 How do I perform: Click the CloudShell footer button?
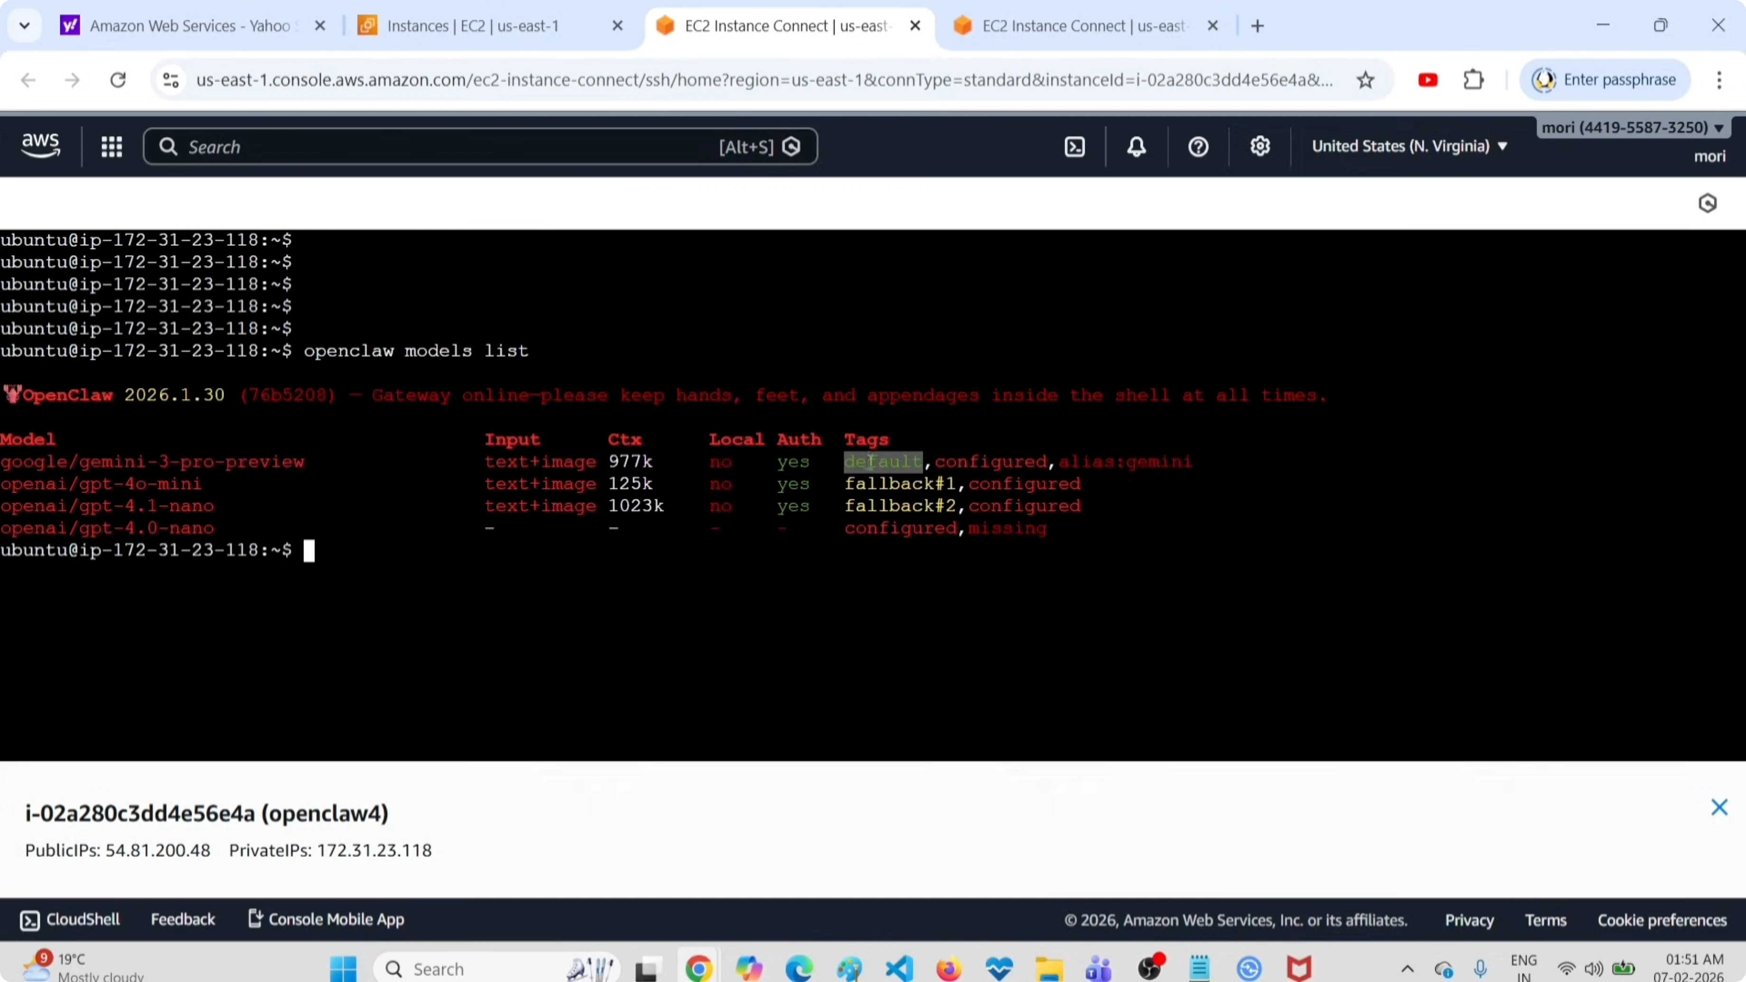click(71, 920)
